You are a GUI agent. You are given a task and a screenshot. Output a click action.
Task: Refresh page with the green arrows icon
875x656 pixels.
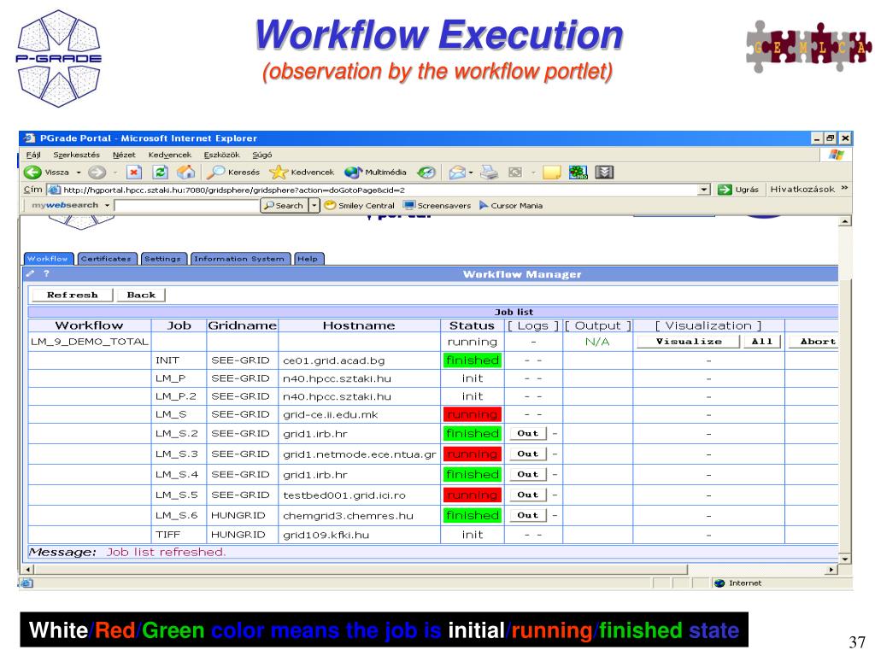click(x=160, y=173)
